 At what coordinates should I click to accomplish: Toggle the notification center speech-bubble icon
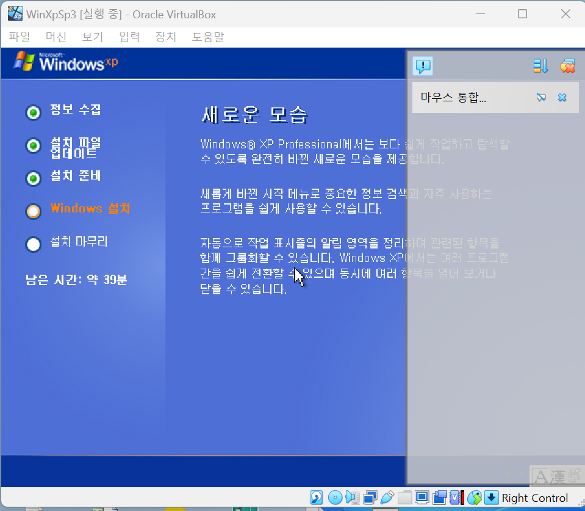(x=423, y=66)
